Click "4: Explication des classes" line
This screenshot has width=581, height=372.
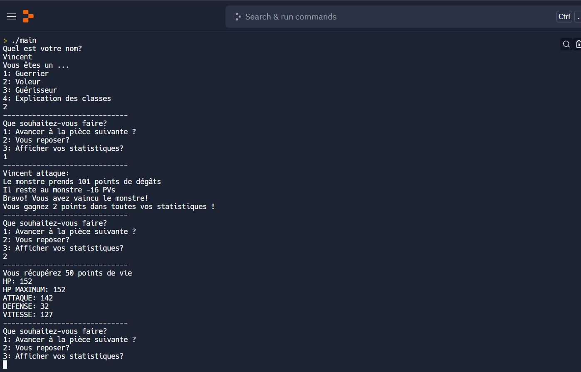(57, 99)
